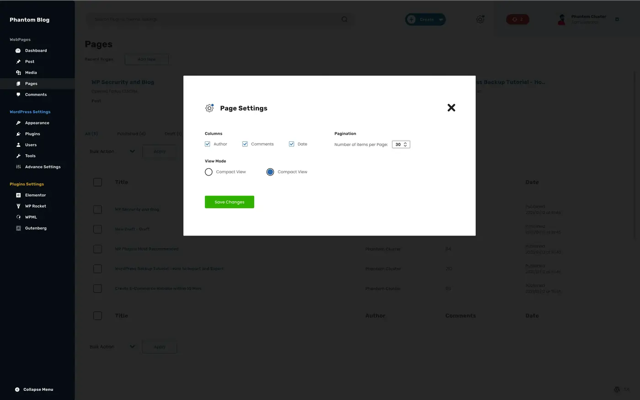
Task: Tick checkbox for WP Plugins Most Recommended row
Action: (97, 249)
